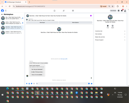Open the zoom magnifier in address bar
Image resolution: width=129 pixels, height=103 pixels.
(109, 6)
